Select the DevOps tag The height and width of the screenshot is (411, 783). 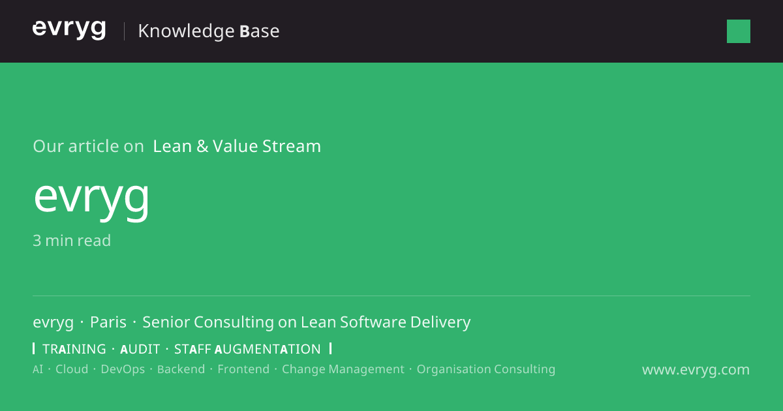123,369
